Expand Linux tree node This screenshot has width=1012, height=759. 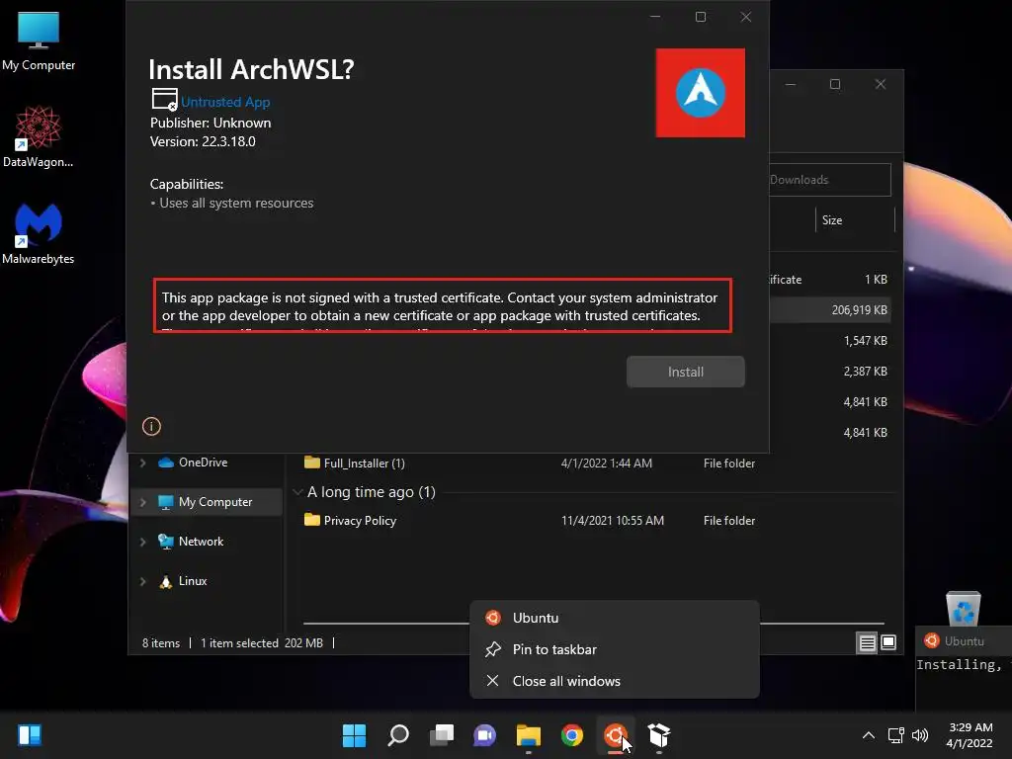coord(142,581)
